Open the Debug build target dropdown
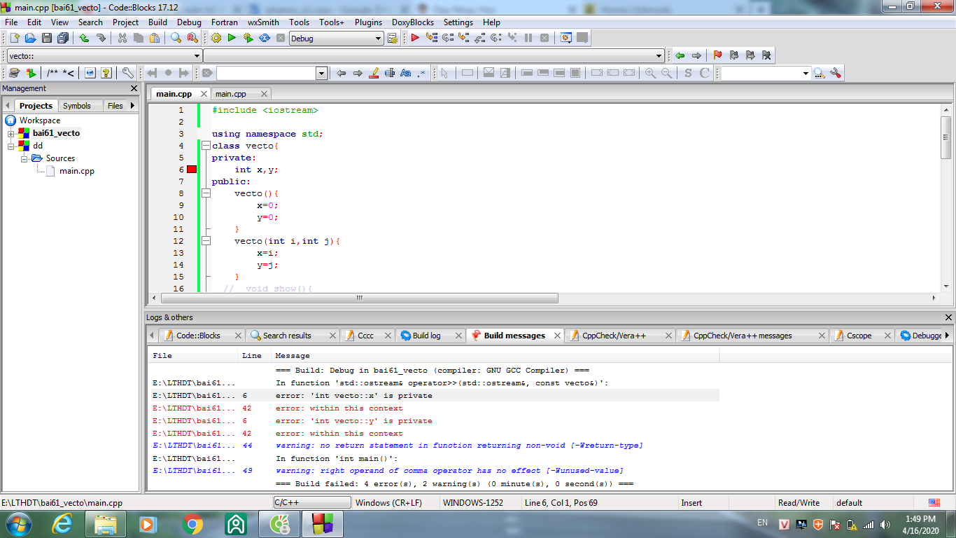This screenshot has height=538, width=956. pos(379,39)
